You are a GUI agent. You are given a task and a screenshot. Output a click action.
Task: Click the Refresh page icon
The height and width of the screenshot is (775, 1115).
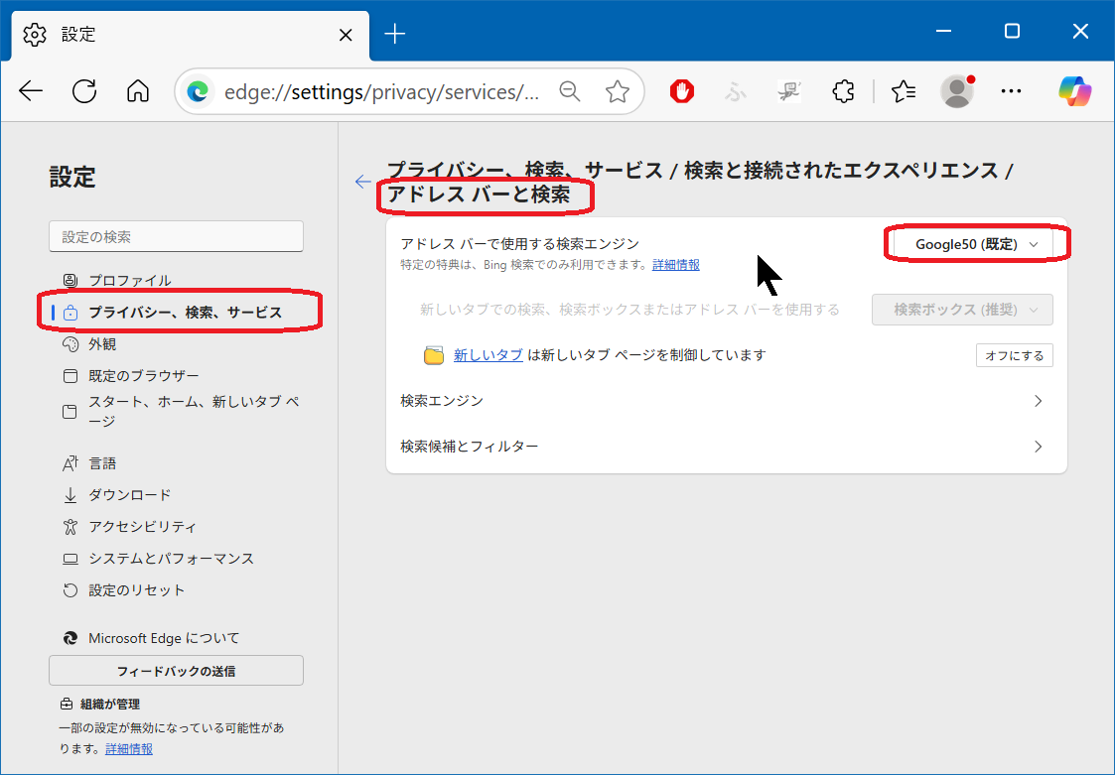(84, 92)
